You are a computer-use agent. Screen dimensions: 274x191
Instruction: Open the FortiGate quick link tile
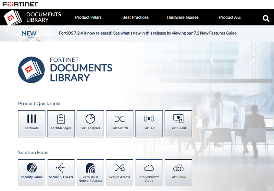(32, 124)
